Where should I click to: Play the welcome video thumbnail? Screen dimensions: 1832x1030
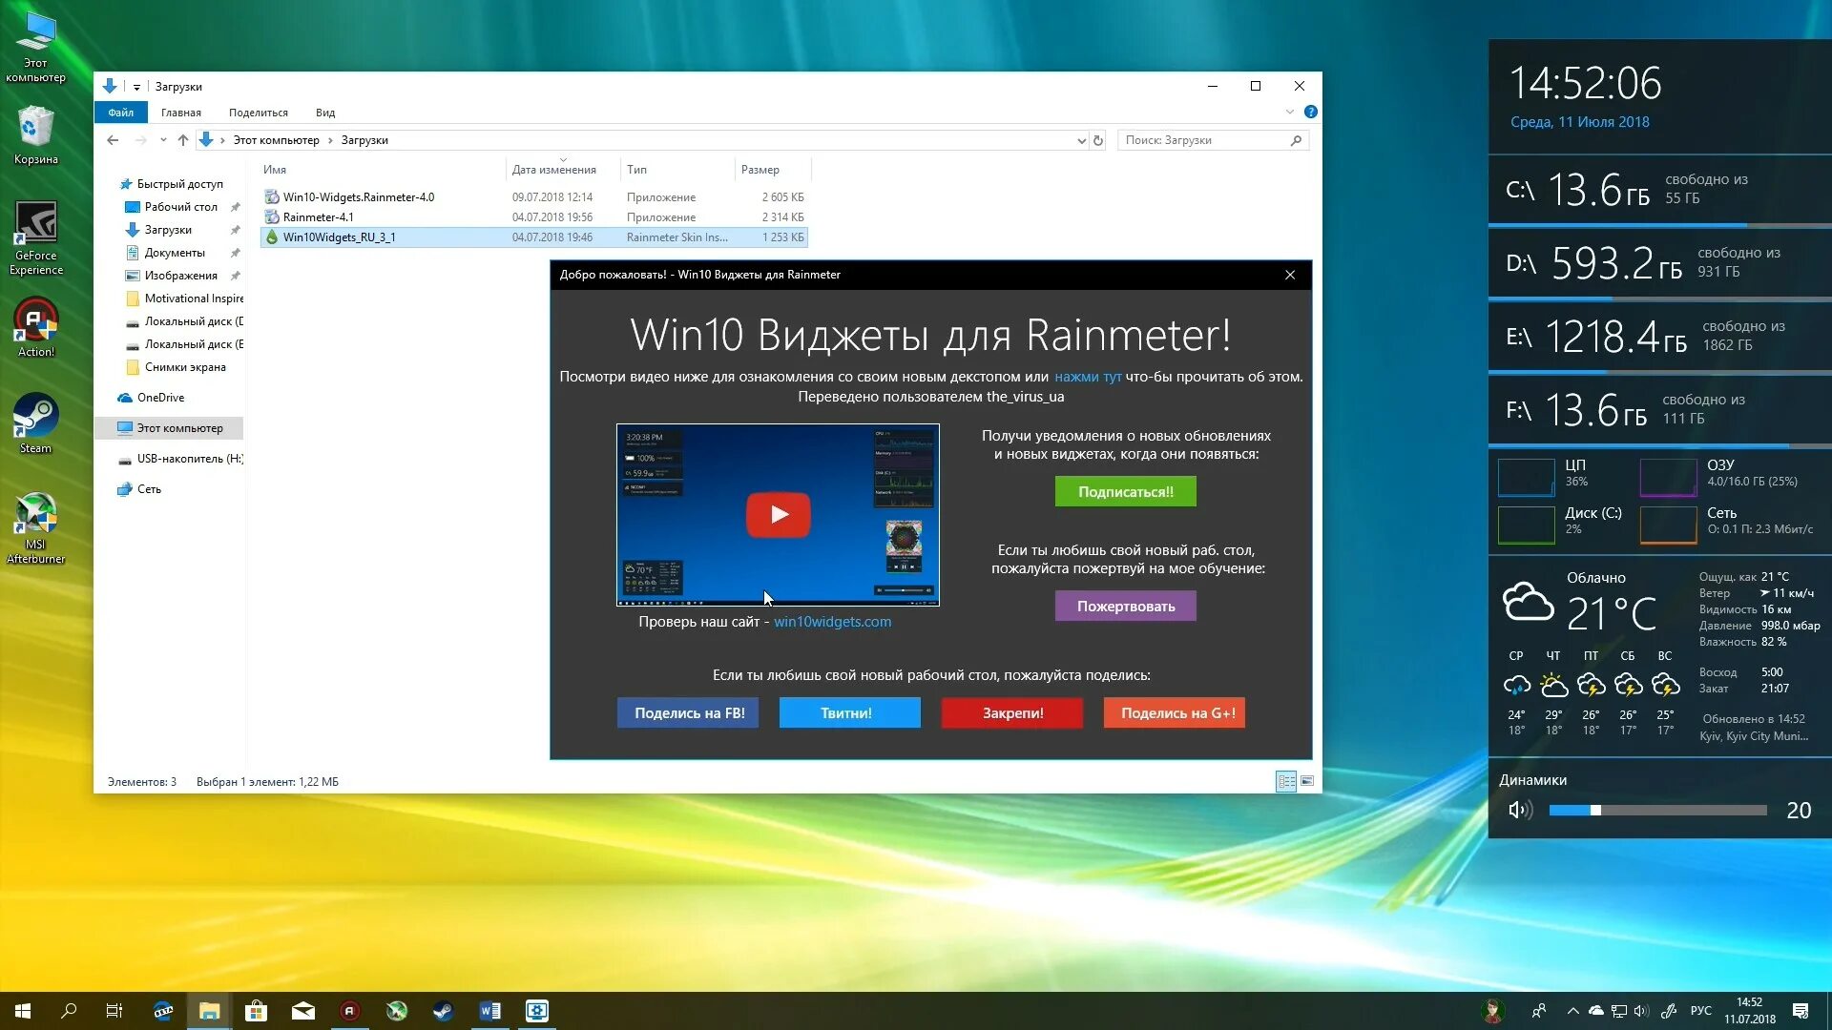point(778,514)
